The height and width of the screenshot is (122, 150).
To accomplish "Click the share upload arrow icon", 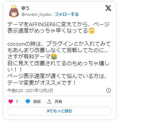I will [49, 101].
